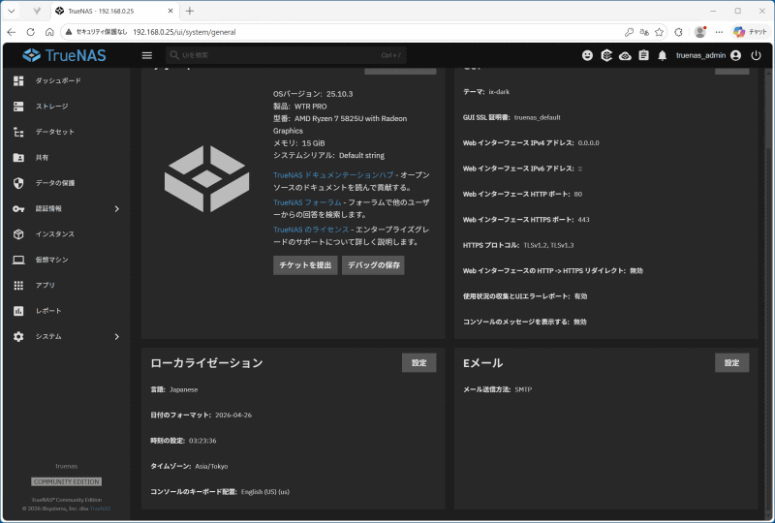Image resolution: width=775 pixels, height=523 pixels.
Task: Click the チケットを提出 button
Action: coord(305,265)
